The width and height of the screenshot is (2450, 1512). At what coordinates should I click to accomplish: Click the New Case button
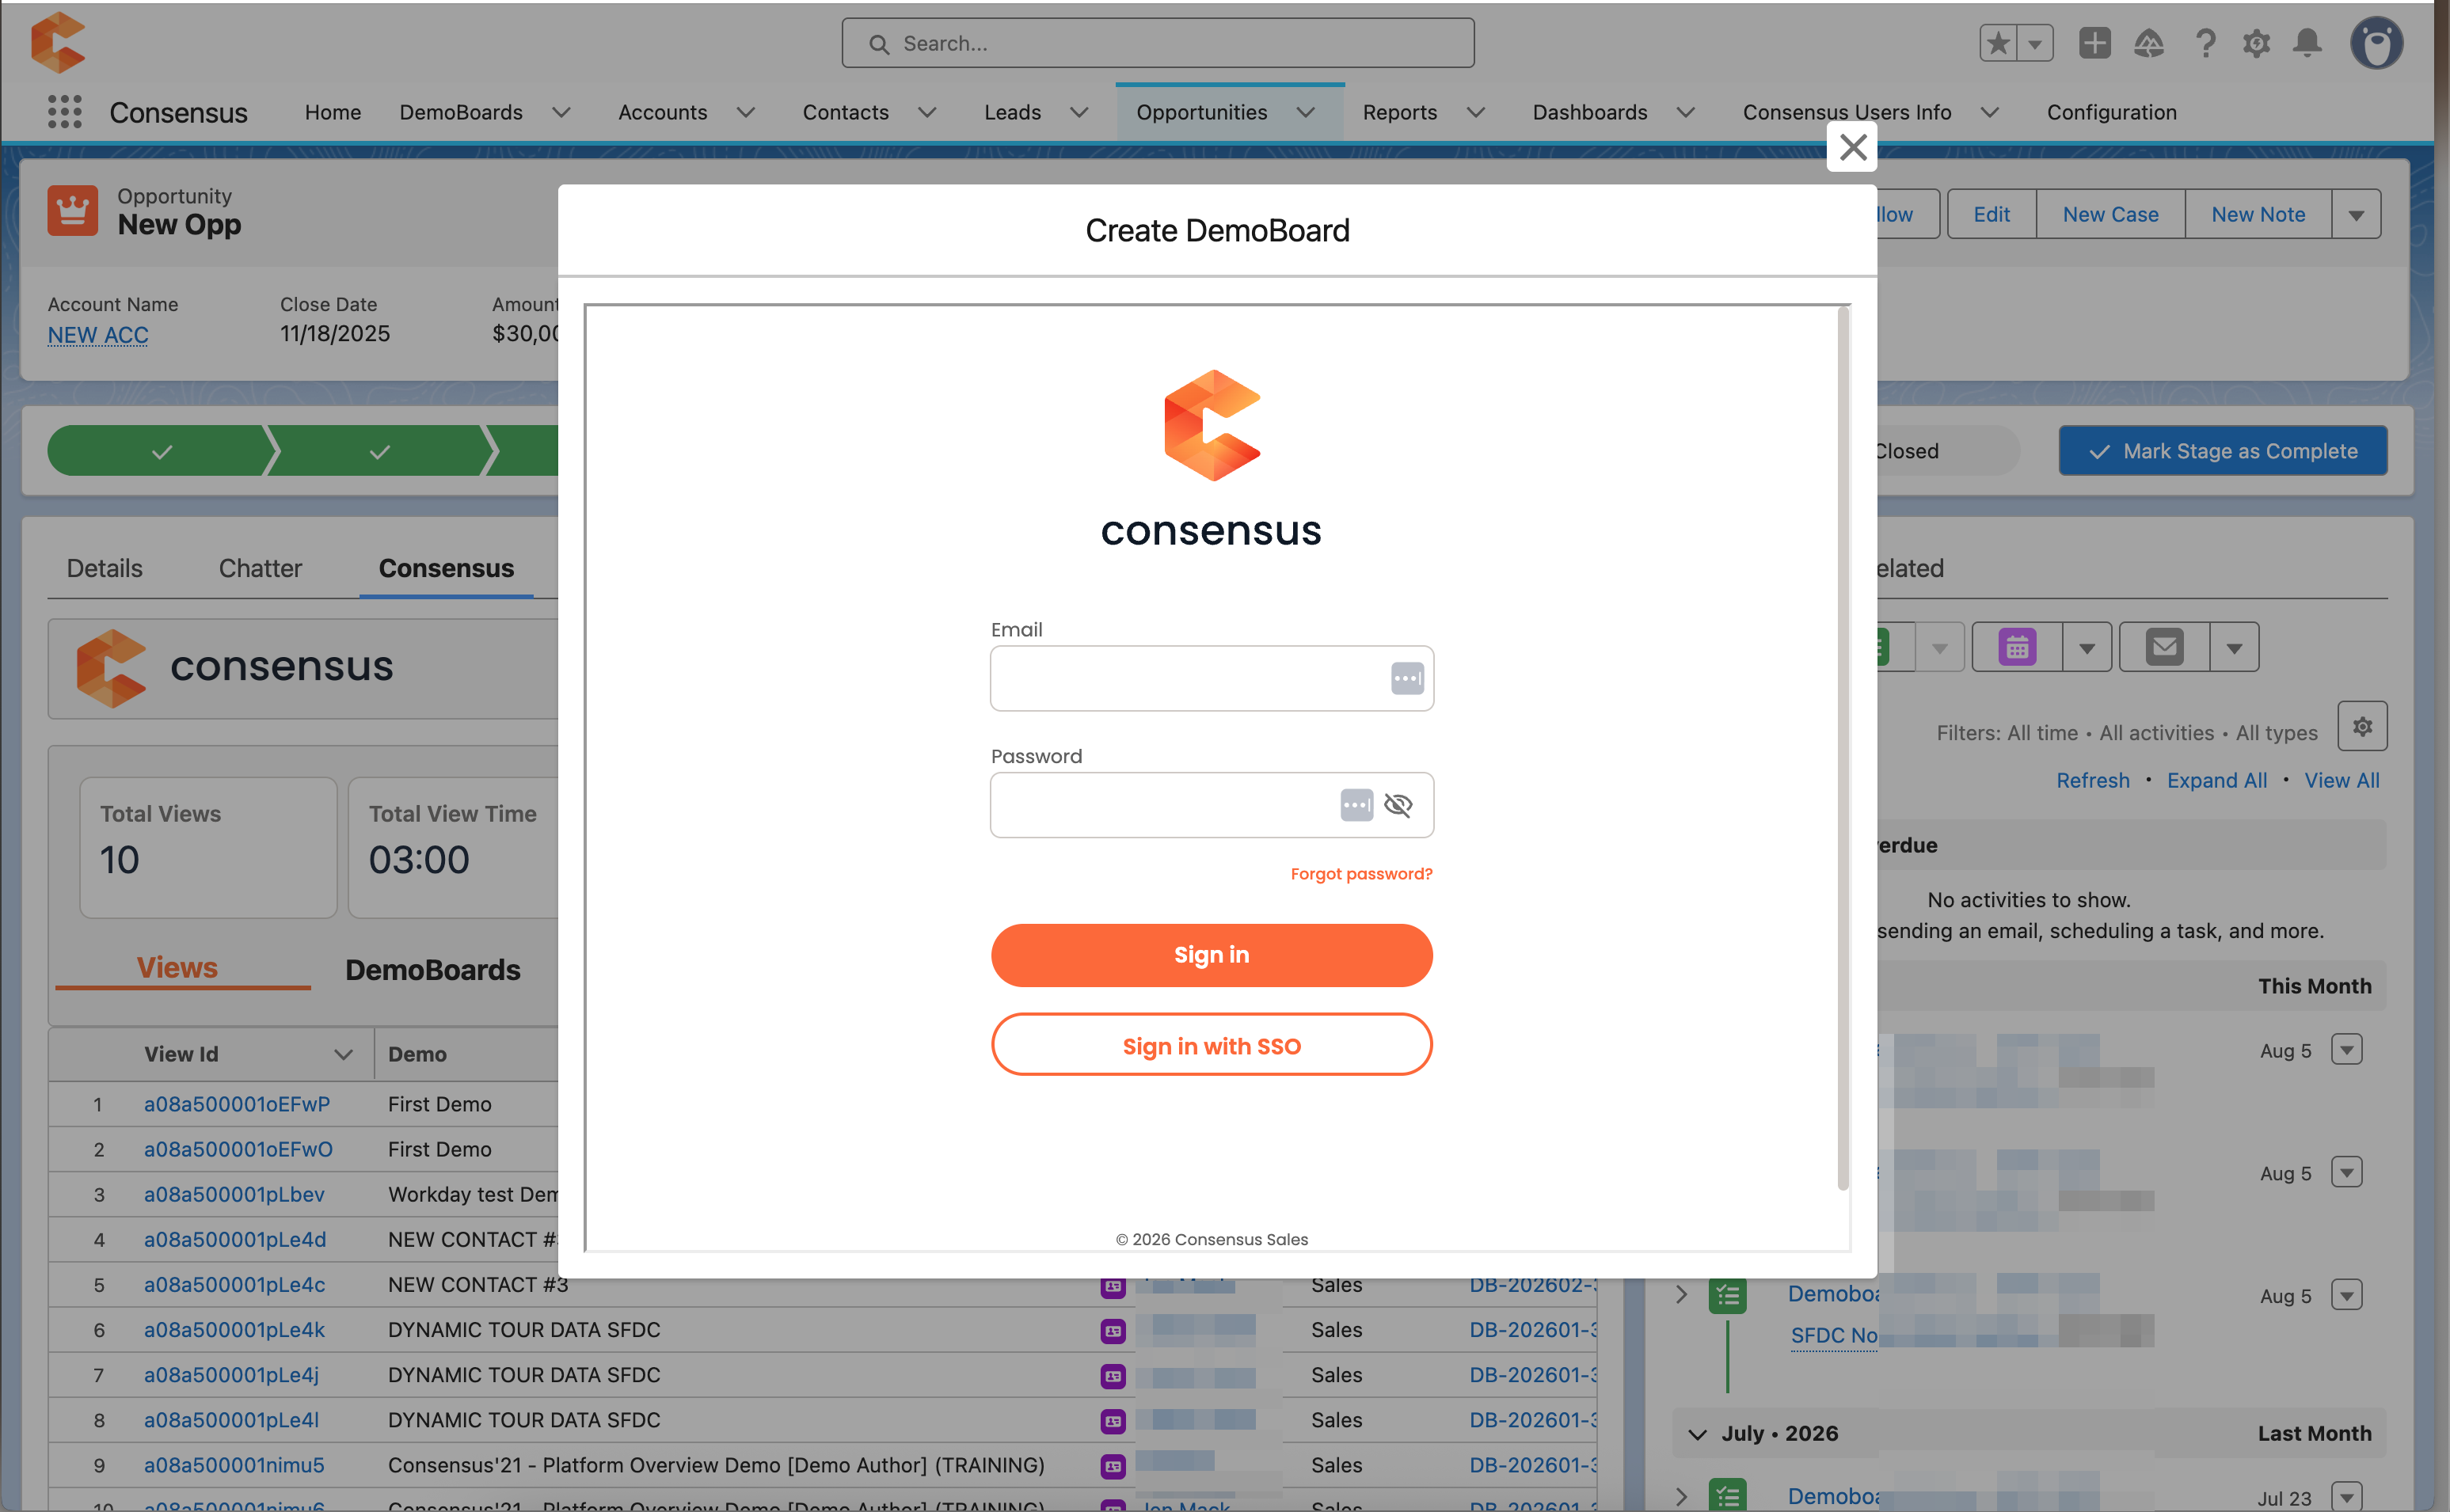(2110, 214)
